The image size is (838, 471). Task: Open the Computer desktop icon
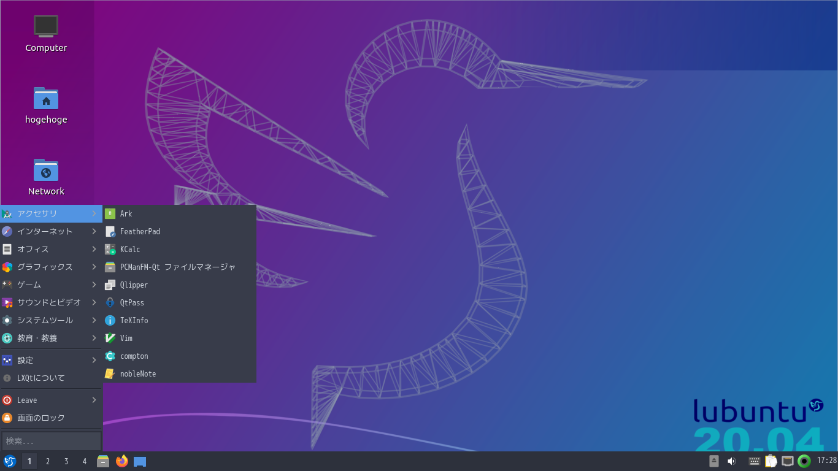tap(46, 34)
